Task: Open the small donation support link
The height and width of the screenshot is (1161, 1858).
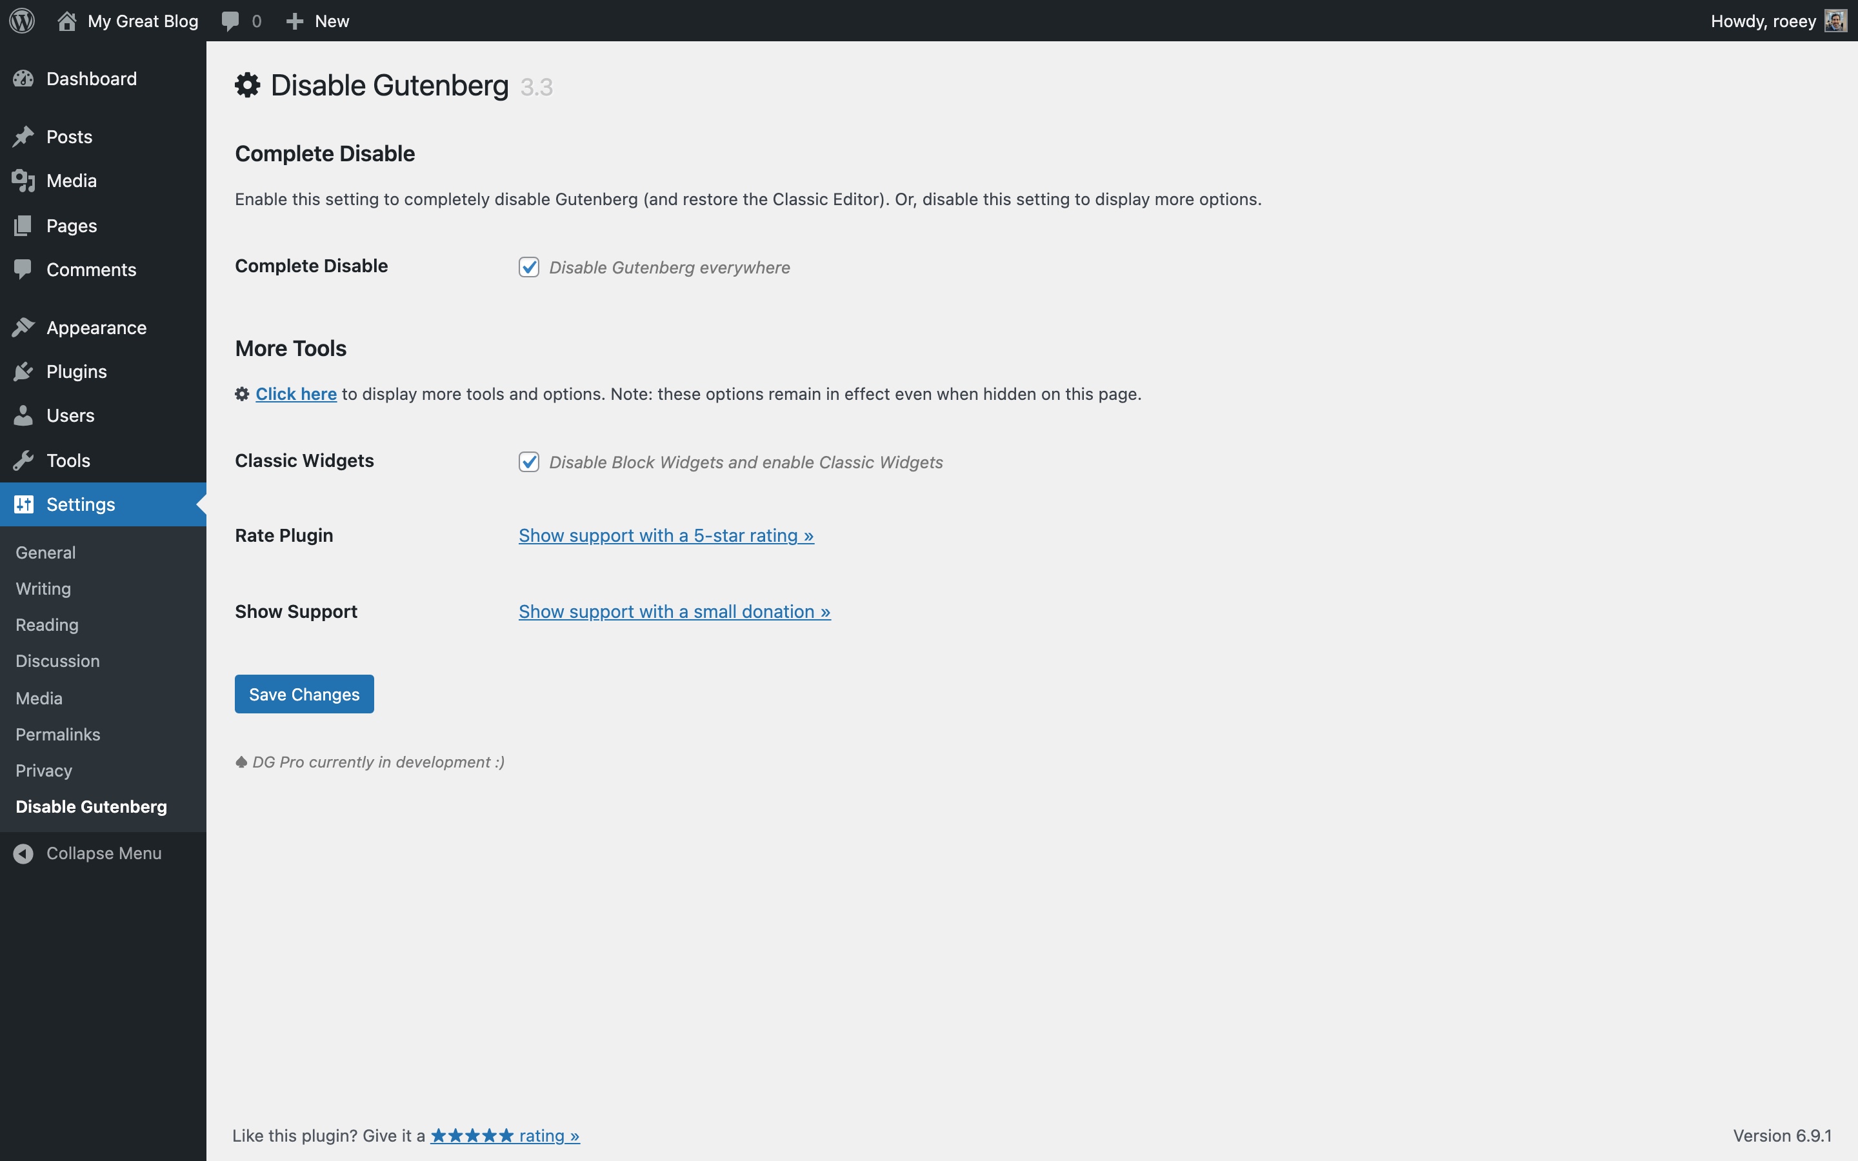Action: (x=674, y=611)
